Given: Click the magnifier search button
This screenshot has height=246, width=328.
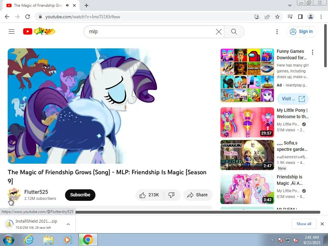Looking at the screenshot, I should click(x=234, y=32).
